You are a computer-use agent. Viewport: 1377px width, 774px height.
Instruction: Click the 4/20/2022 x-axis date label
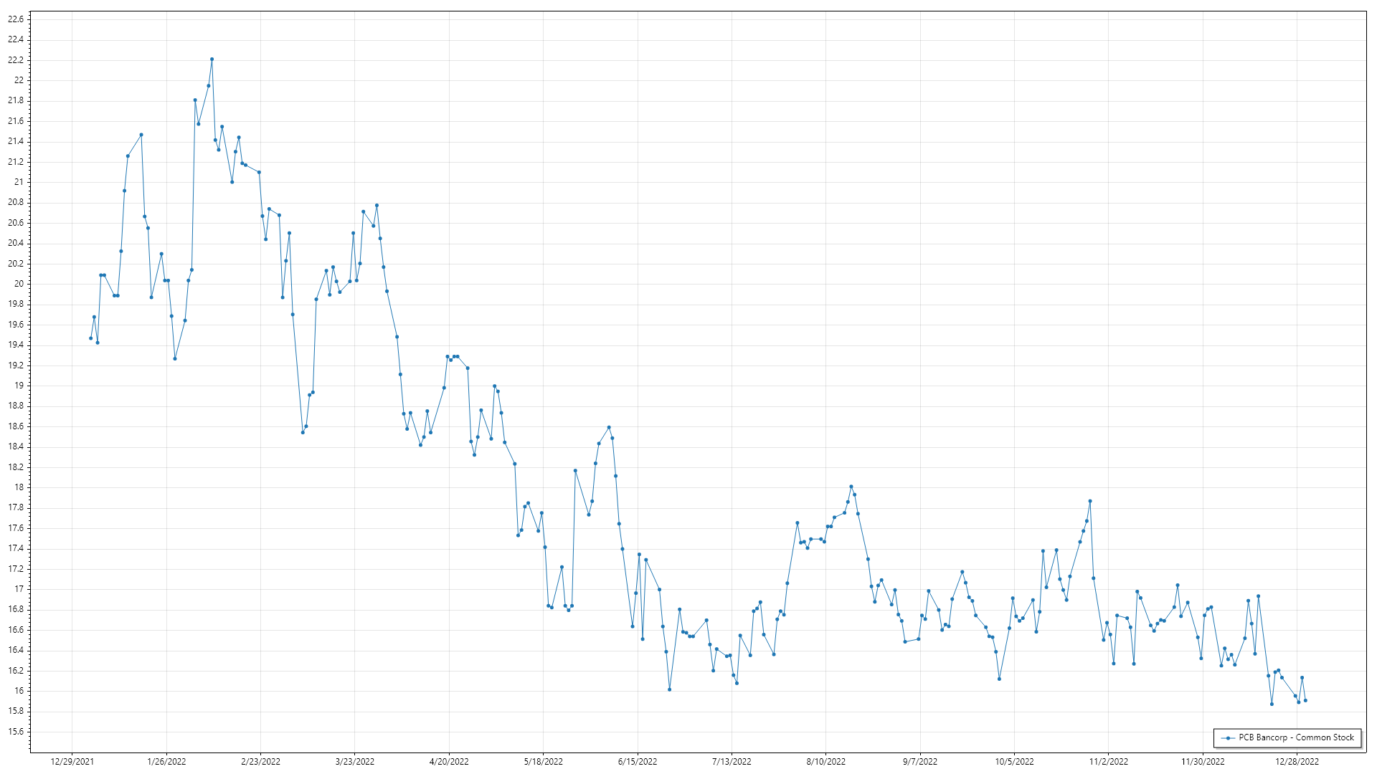tap(449, 762)
